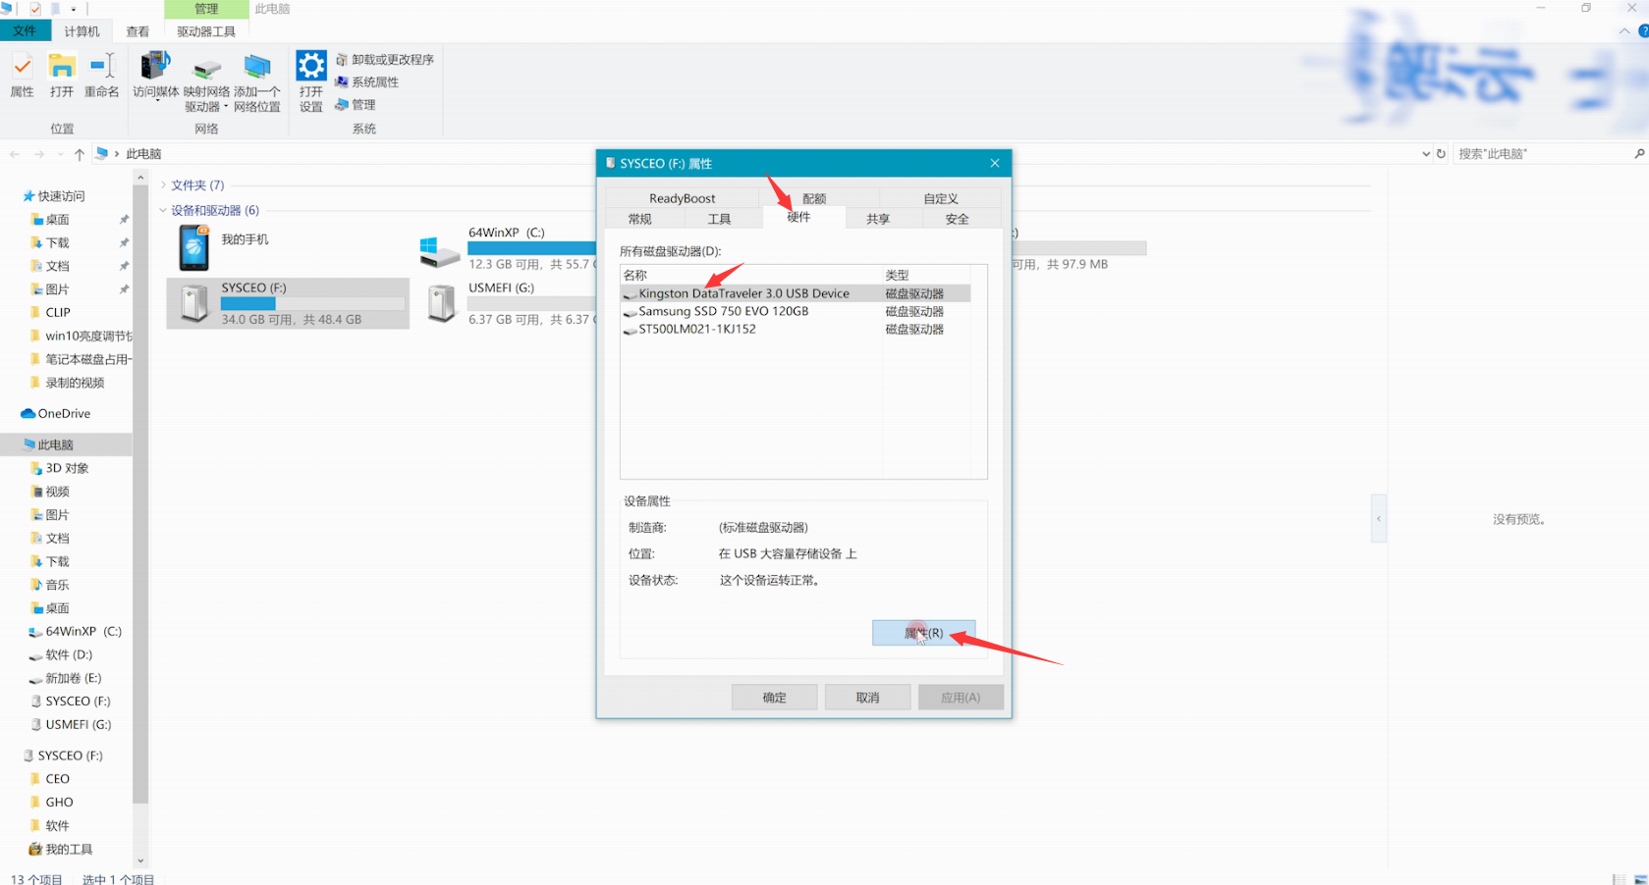1649x885 pixels.
Task: Click the Cancel (取消) button
Action: pyautogui.click(x=867, y=698)
